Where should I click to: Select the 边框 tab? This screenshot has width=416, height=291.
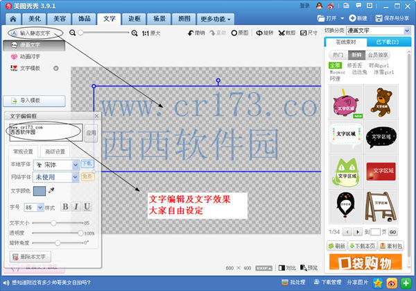click(135, 19)
